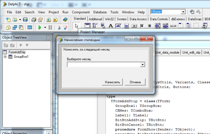Click the Help contents book icon

[x=65, y=20]
